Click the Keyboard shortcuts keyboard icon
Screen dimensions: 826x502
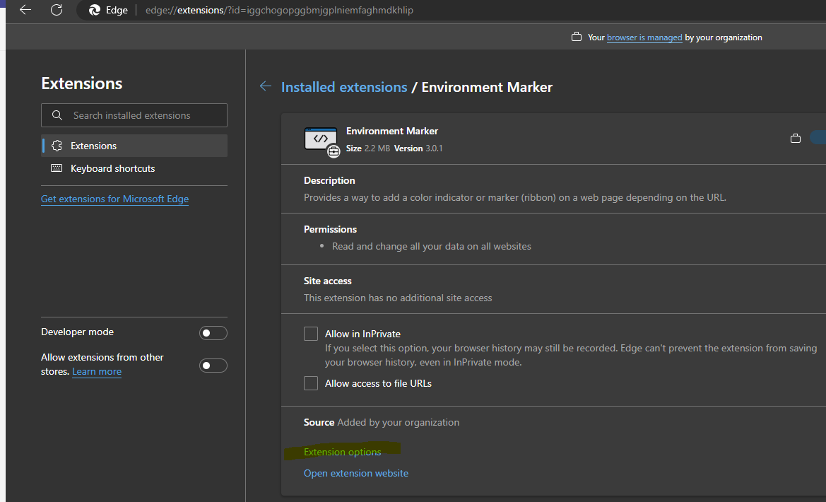click(57, 168)
